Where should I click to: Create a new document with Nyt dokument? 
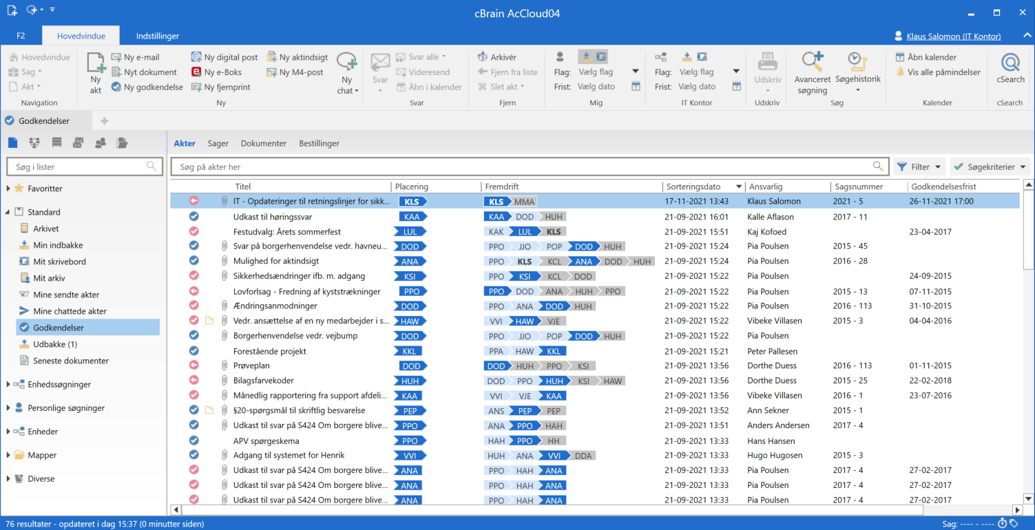[x=143, y=72]
